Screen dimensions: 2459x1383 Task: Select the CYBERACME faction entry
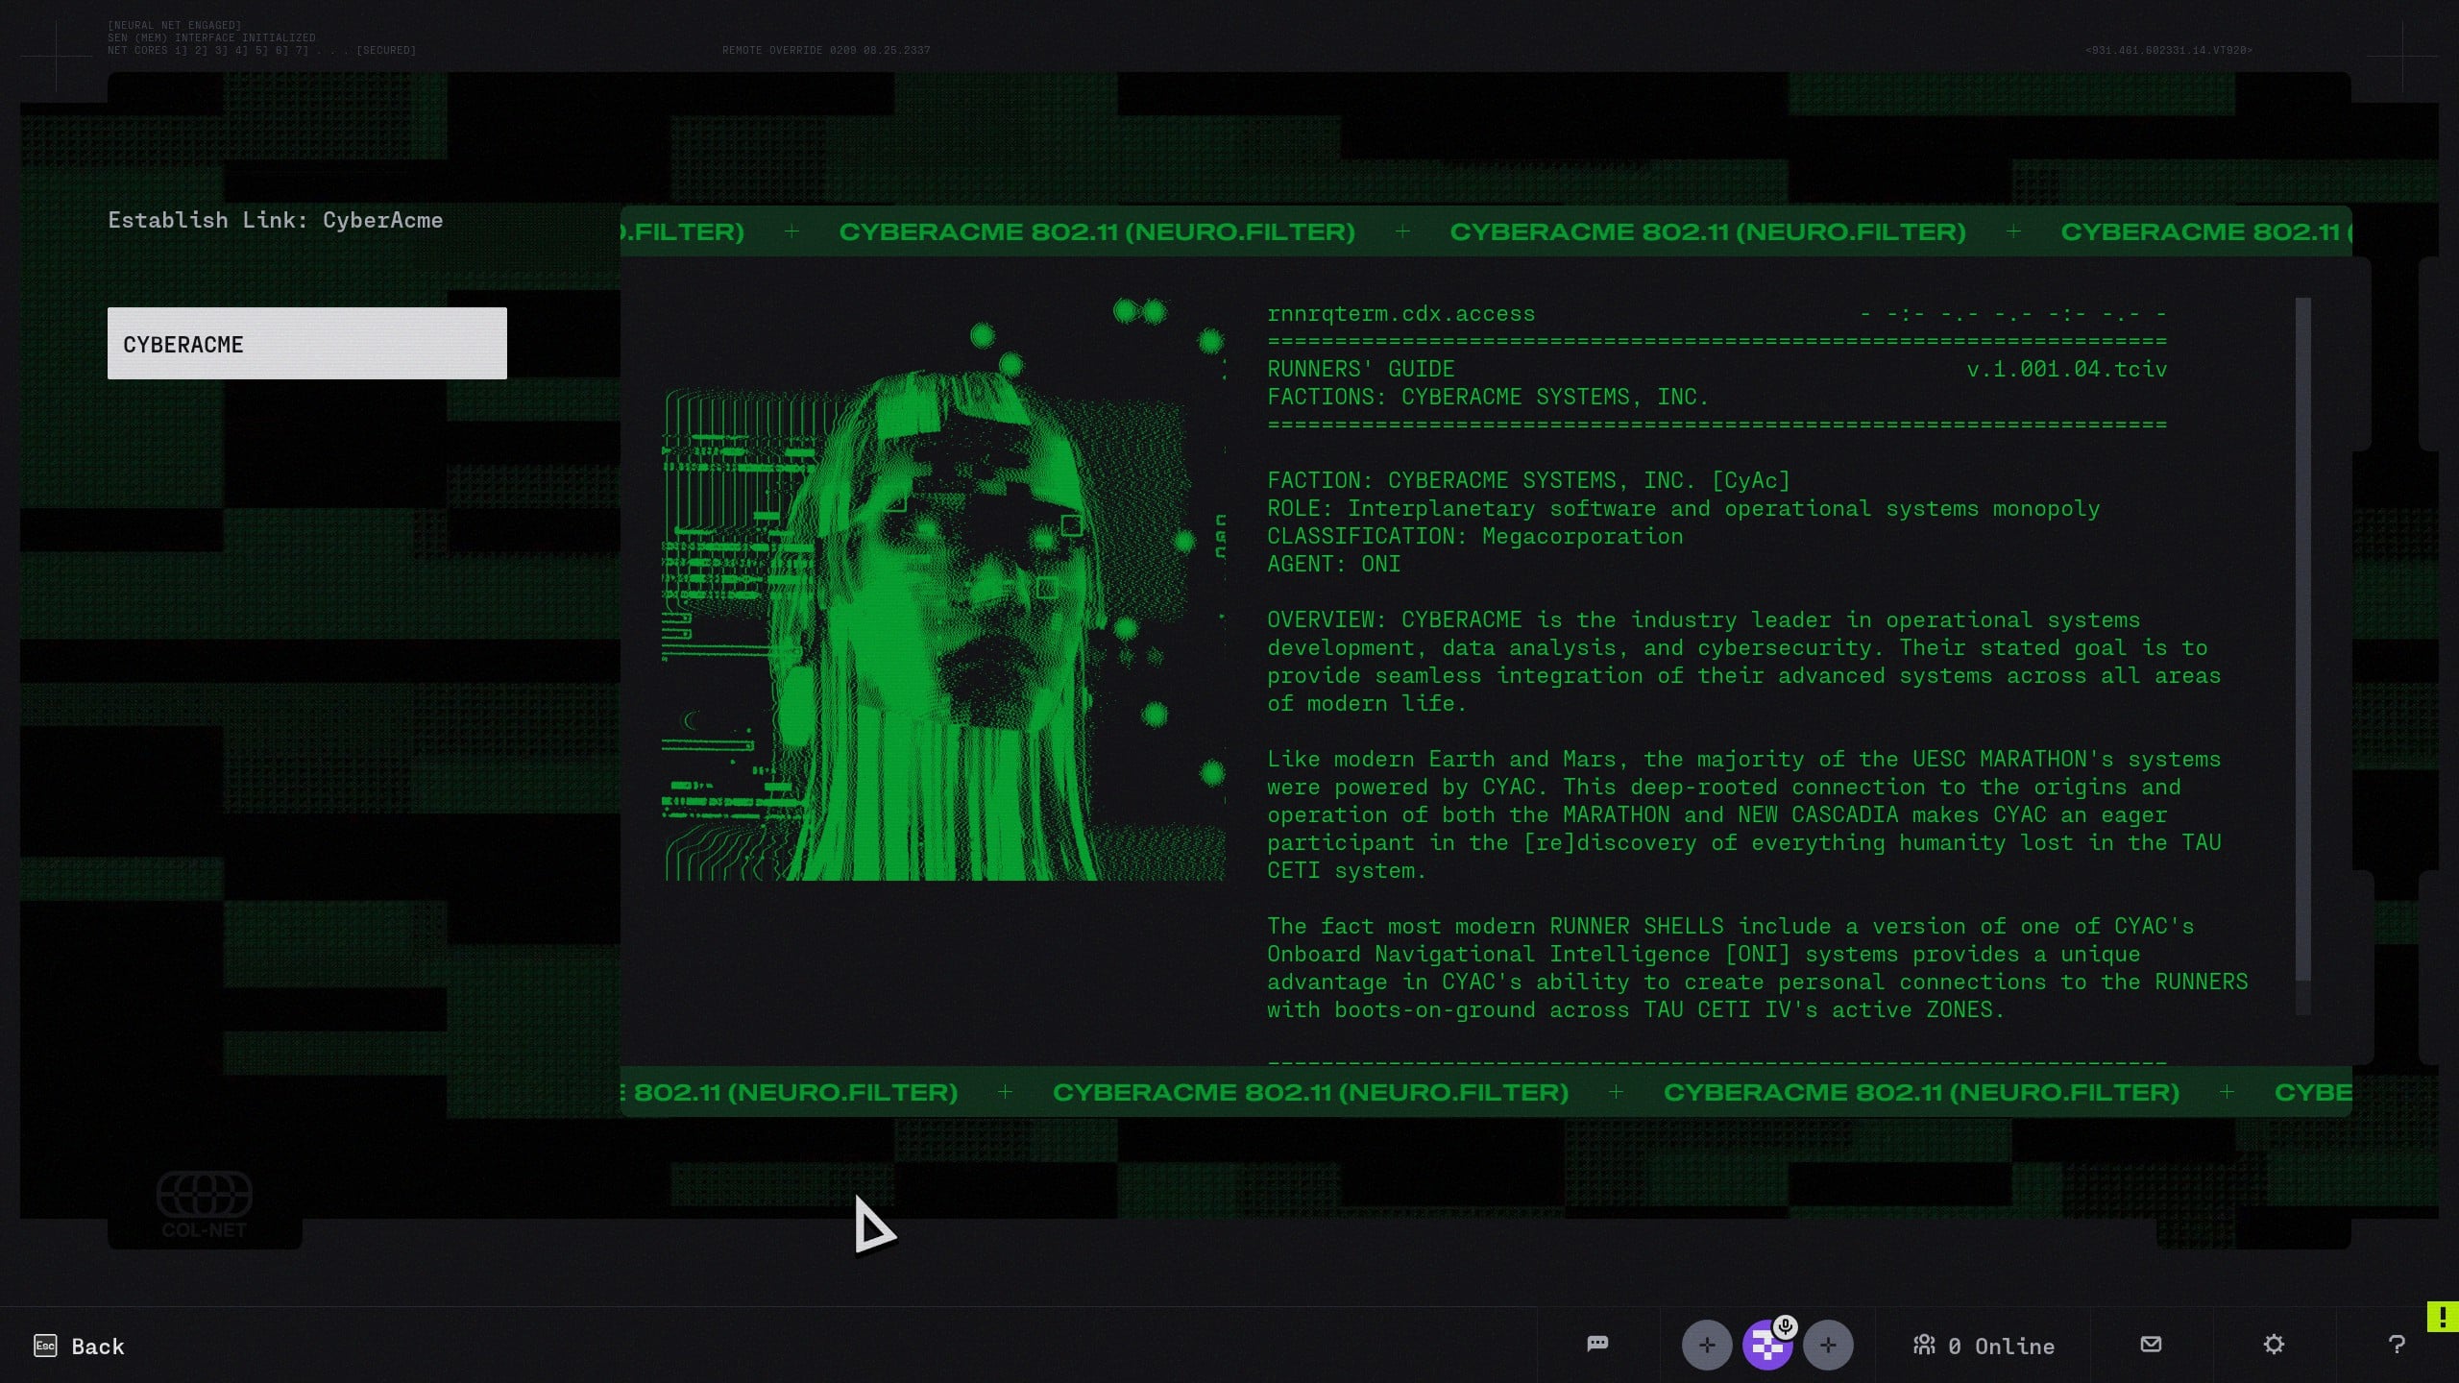pos(306,343)
